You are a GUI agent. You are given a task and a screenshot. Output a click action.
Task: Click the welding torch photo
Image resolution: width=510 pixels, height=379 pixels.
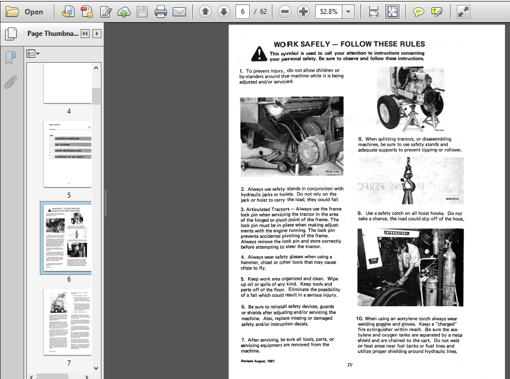[410, 267]
